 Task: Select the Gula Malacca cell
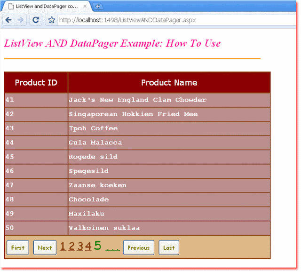pyautogui.click(x=169, y=143)
